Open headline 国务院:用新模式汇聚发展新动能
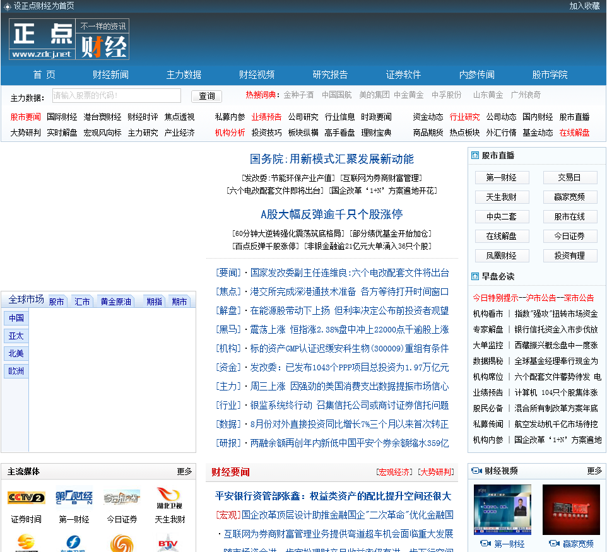Image resolution: width=607 pixels, height=552 pixels. point(332,159)
